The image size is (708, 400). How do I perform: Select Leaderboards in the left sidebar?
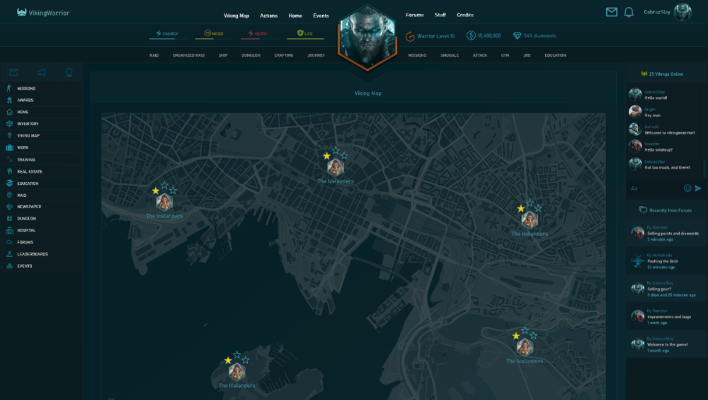click(x=32, y=254)
